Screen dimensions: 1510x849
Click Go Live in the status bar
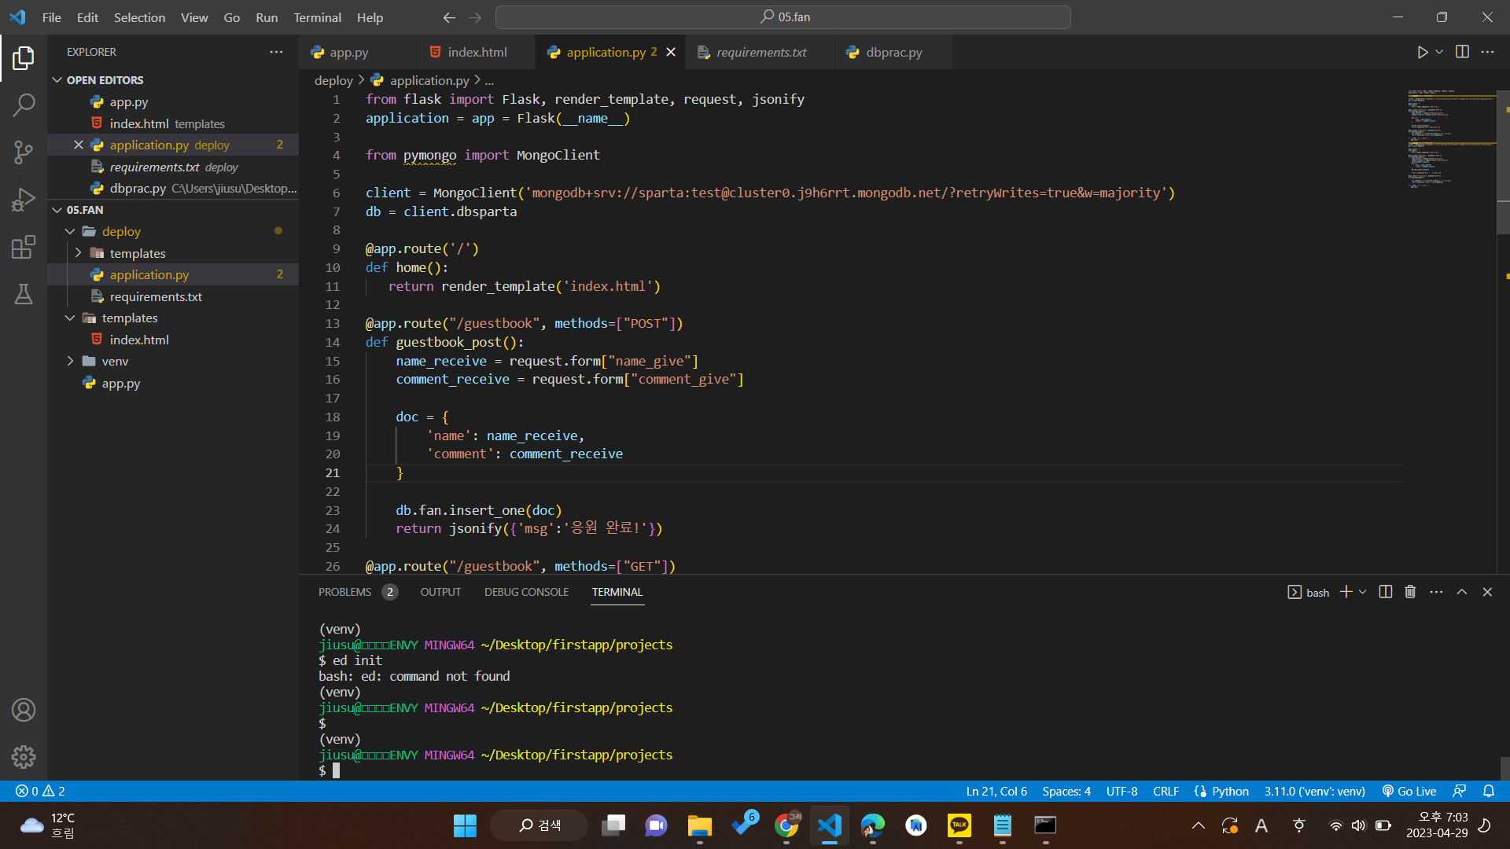(x=1409, y=792)
